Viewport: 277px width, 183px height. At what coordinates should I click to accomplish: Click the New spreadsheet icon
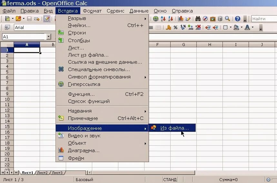pyautogui.click(x=7, y=19)
